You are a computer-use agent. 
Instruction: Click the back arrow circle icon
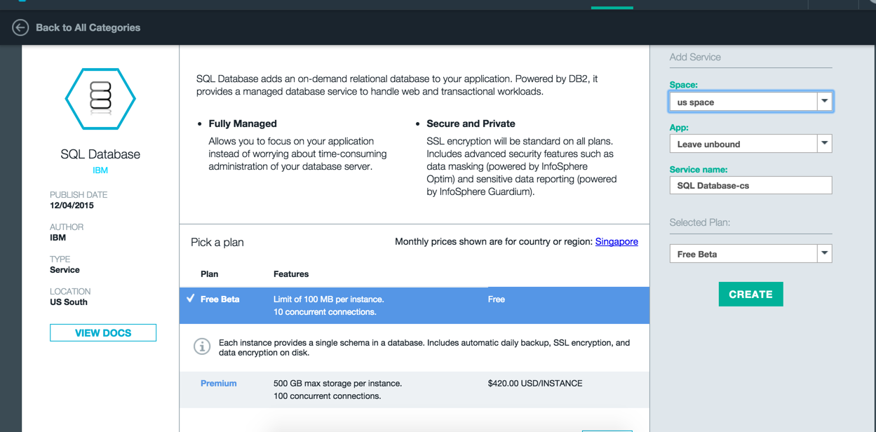tap(20, 27)
